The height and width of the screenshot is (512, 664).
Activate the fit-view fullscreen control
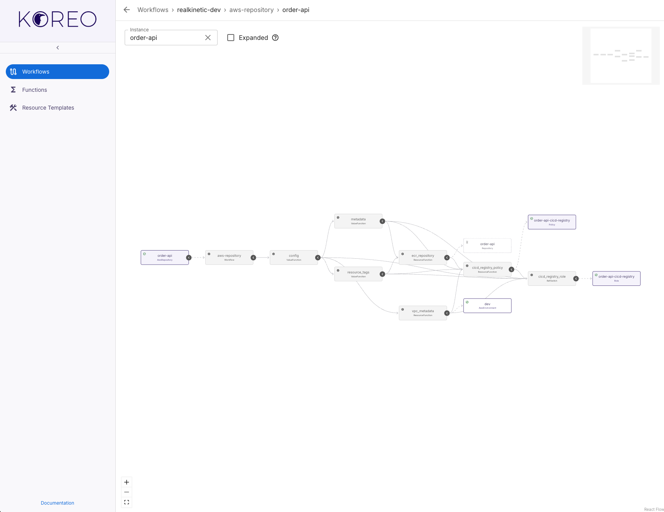tap(126, 502)
